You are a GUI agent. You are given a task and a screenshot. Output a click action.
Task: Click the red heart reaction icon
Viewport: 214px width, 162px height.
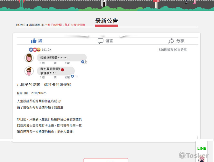point(35,49)
